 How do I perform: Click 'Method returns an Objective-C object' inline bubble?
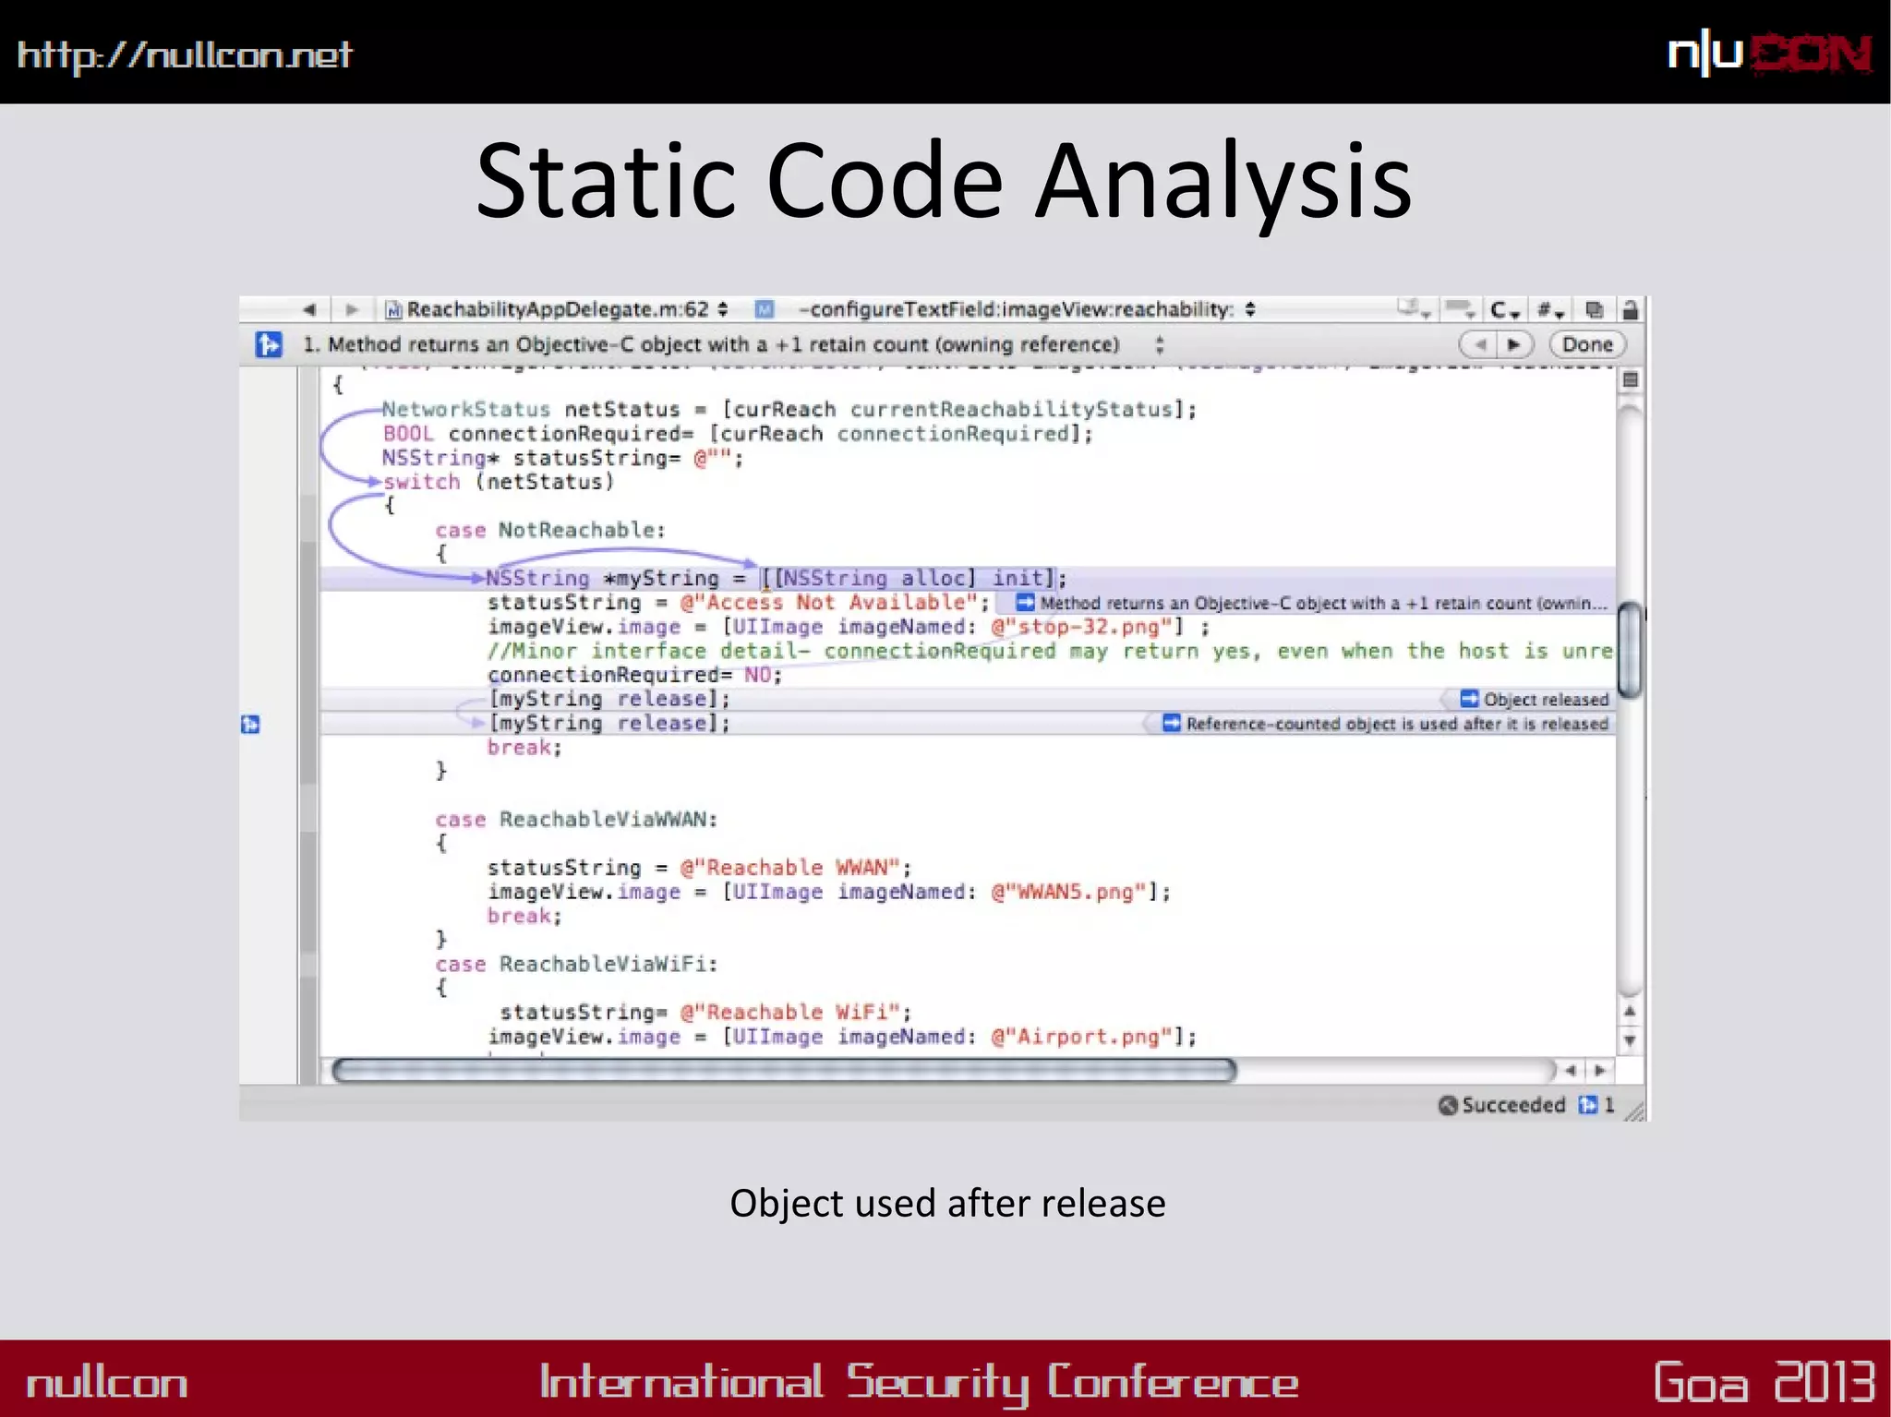coord(1313,603)
